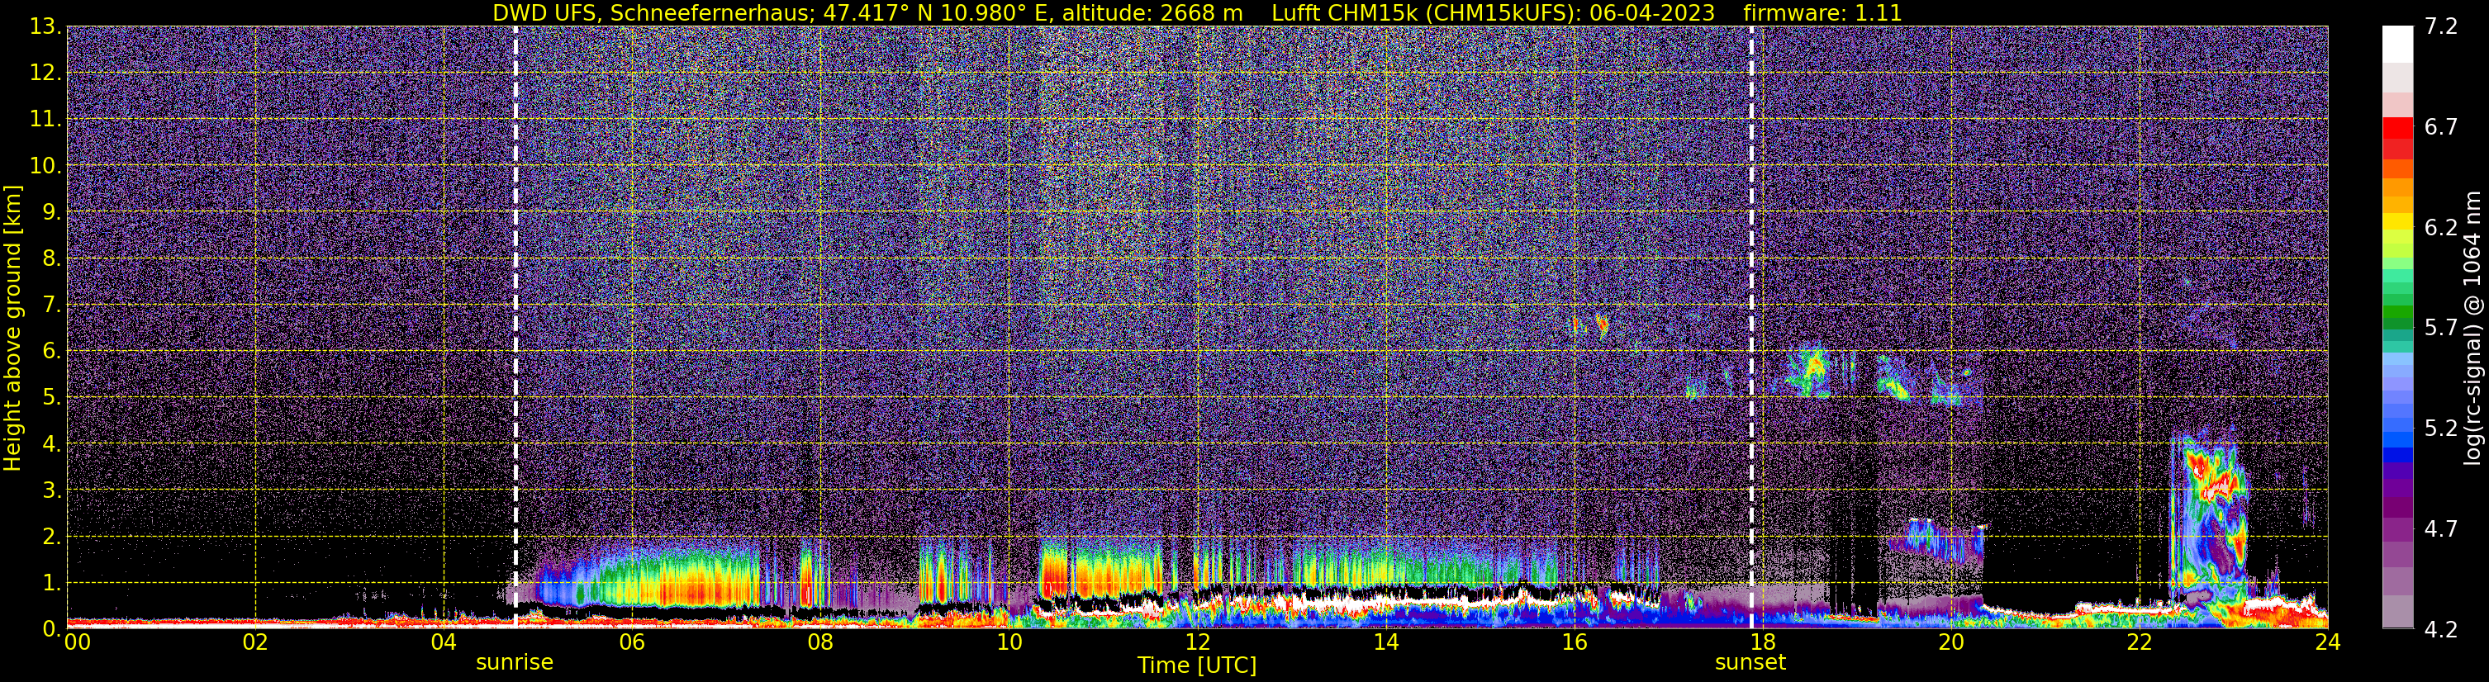The height and width of the screenshot is (682, 2489).
Task: Click the 'Time [UTC]' axis title
Action: click(x=1196, y=665)
